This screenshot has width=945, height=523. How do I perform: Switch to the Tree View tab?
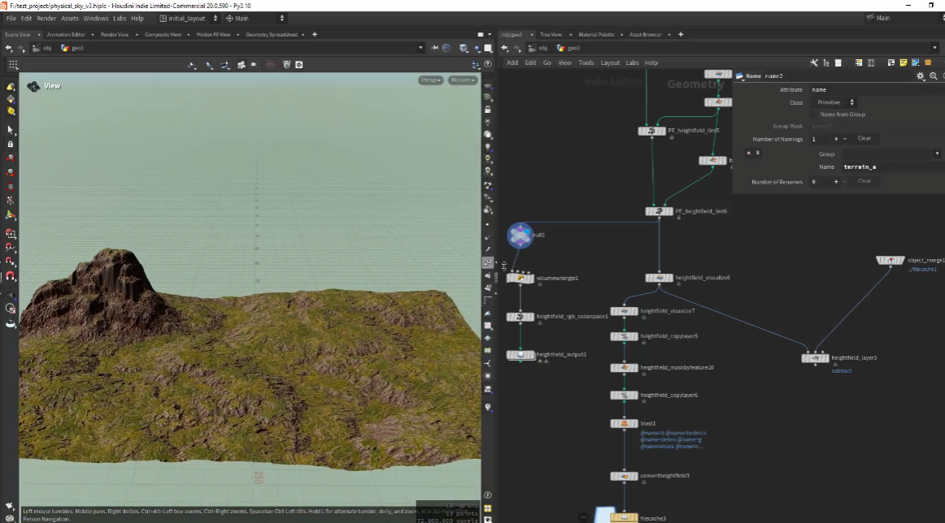coord(551,35)
